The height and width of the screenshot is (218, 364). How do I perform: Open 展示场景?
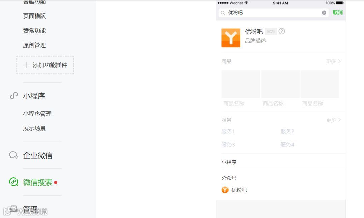(34, 128)
